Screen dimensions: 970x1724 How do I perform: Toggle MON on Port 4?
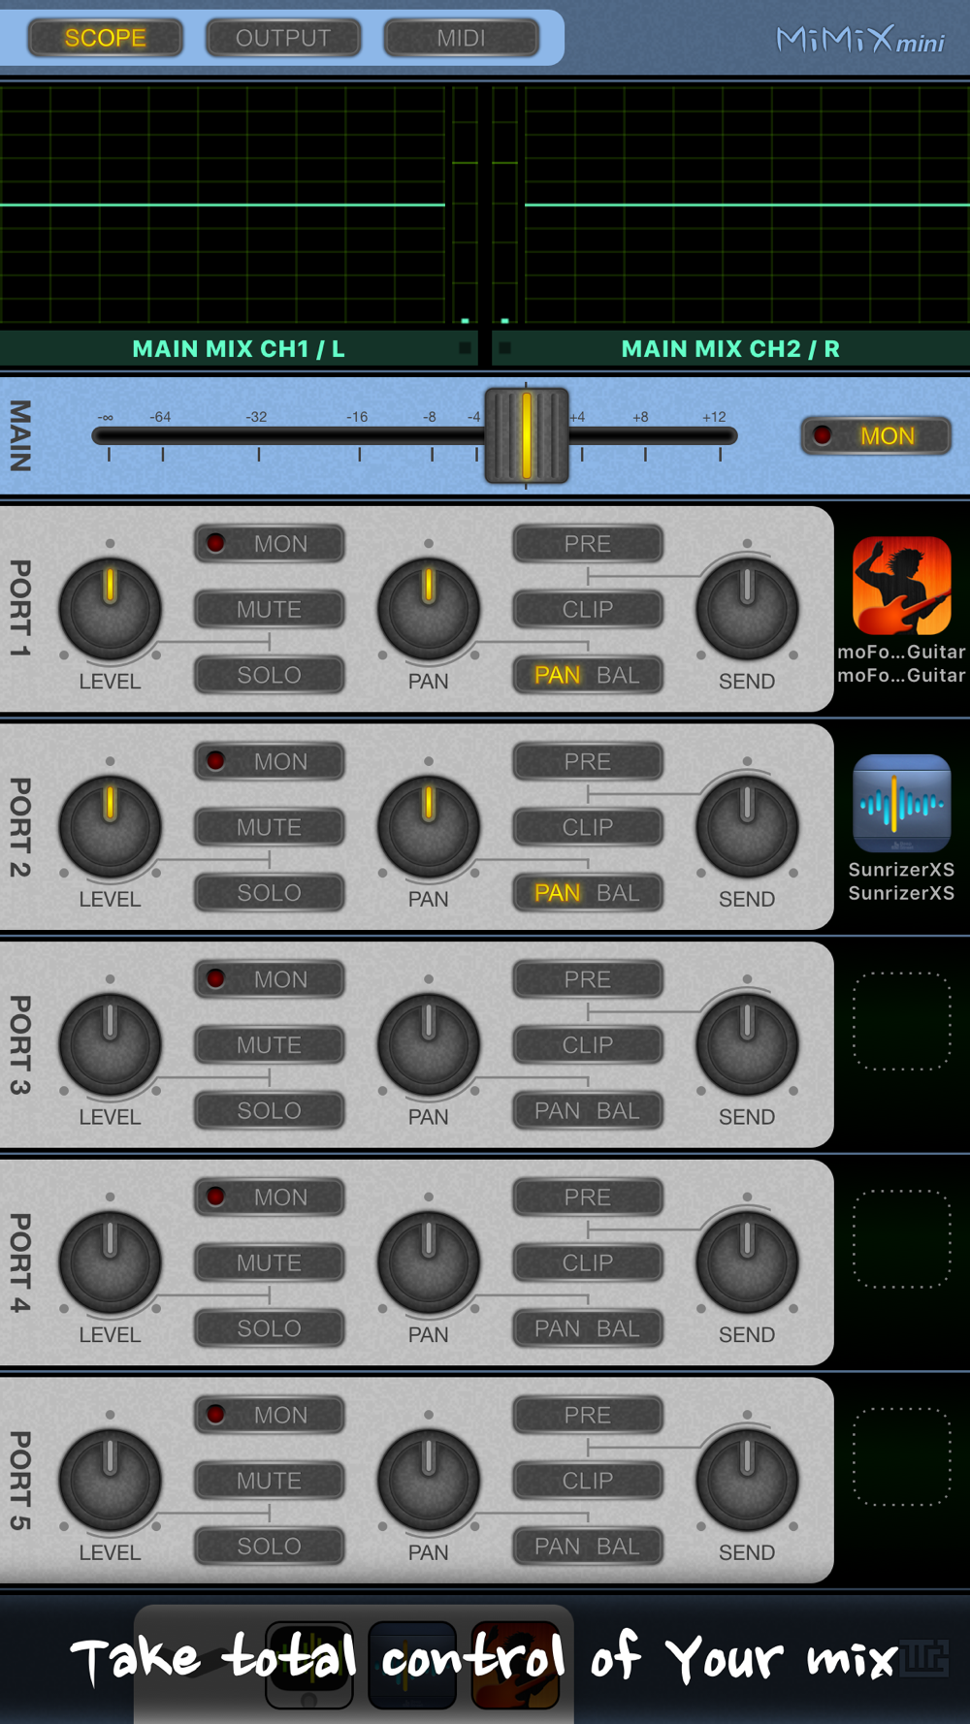pyautogui.click(x=270, y=1197)
